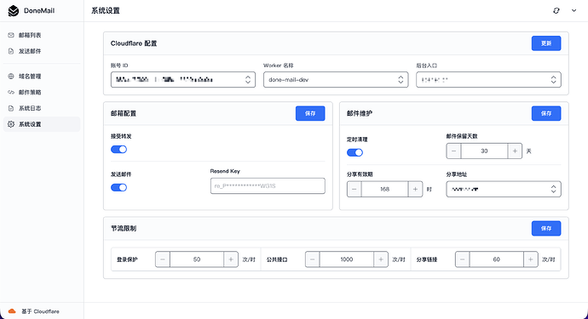
Task: Toggle the 接受转发 switch
Action: pos(118,150)
